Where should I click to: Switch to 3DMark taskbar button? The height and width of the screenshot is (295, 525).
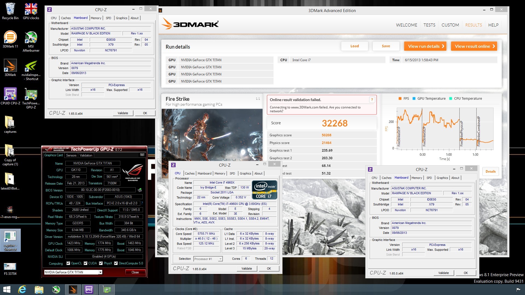click(x=73, y=290)
